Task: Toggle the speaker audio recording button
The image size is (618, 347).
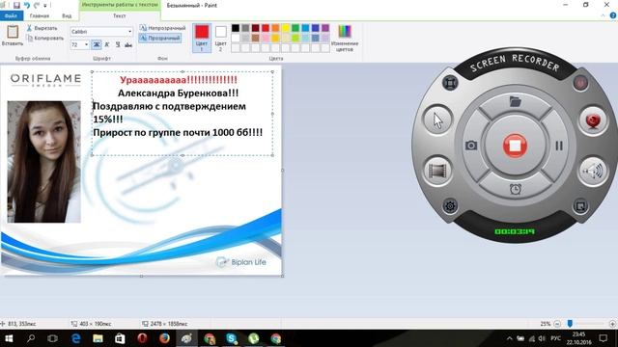Action: tap(592, 171)
